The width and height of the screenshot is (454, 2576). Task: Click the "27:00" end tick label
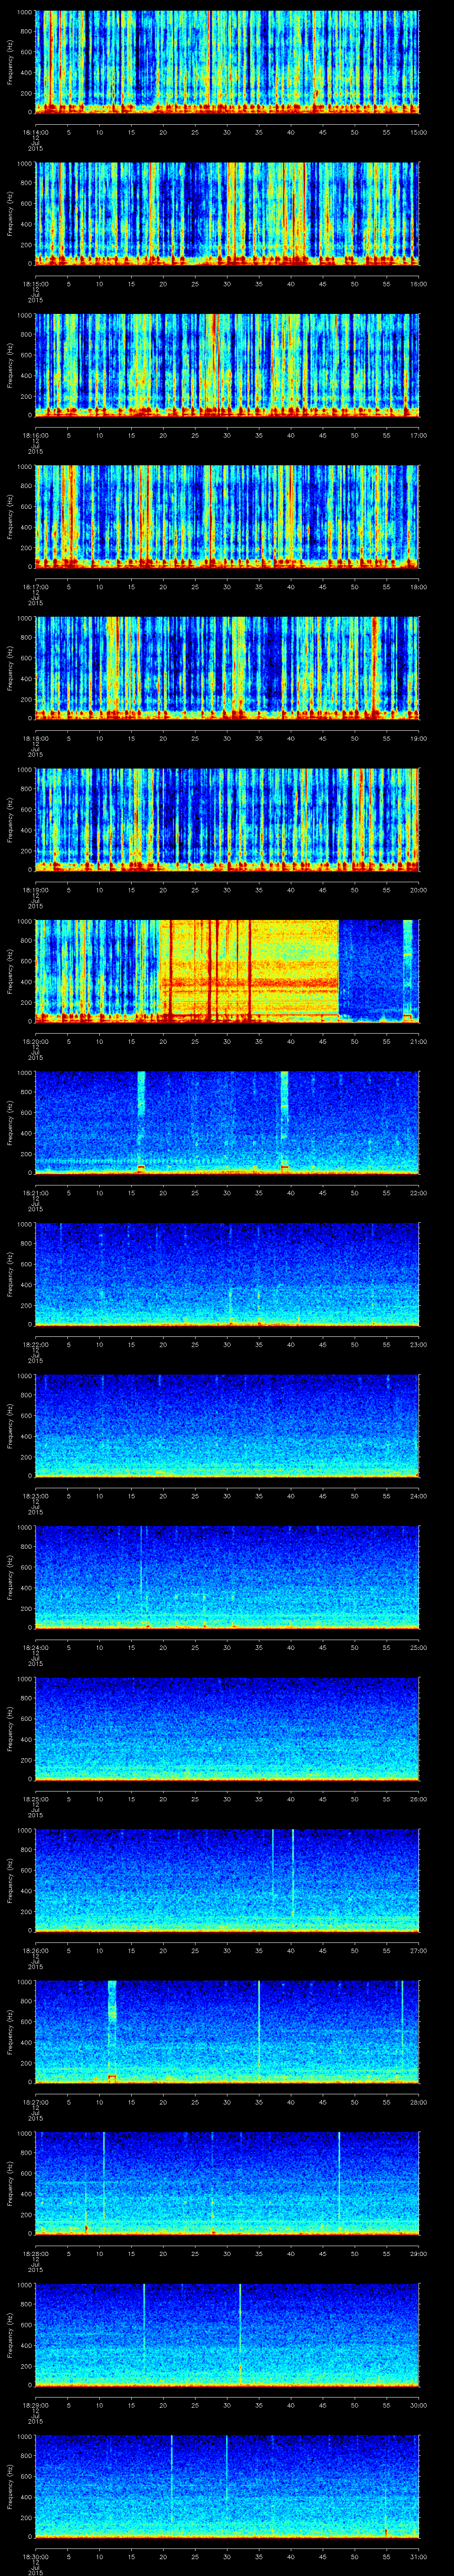pyautogui.click(x=419, y=1950)
